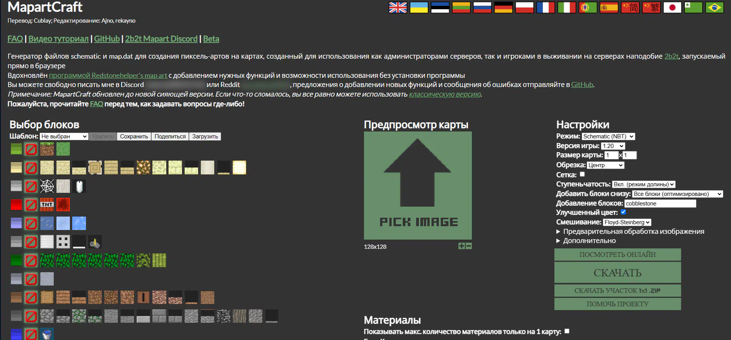Select the TNT block
731x340 pixels.
click(47, 205)
